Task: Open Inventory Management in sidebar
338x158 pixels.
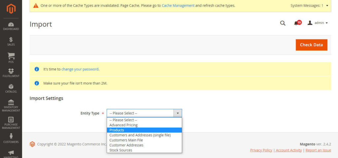Action: (11, 105)
